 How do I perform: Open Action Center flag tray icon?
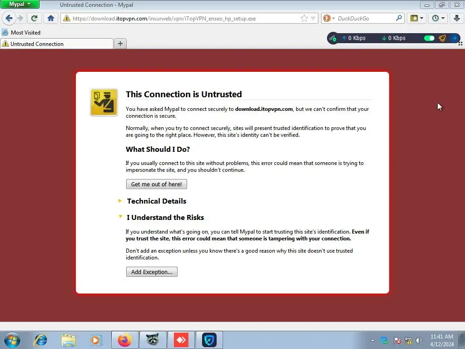(397, 340)
